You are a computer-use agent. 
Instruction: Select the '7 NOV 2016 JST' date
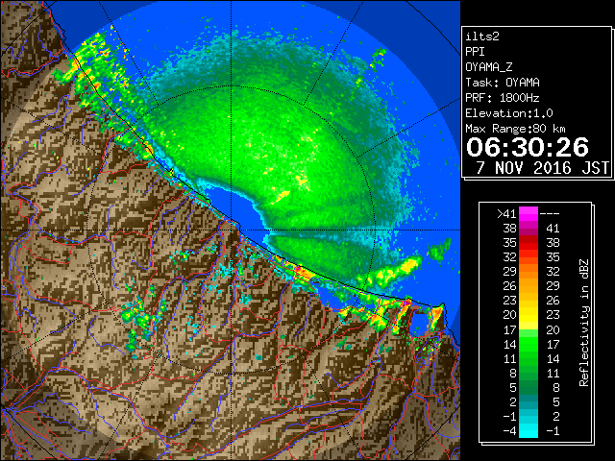542,168
